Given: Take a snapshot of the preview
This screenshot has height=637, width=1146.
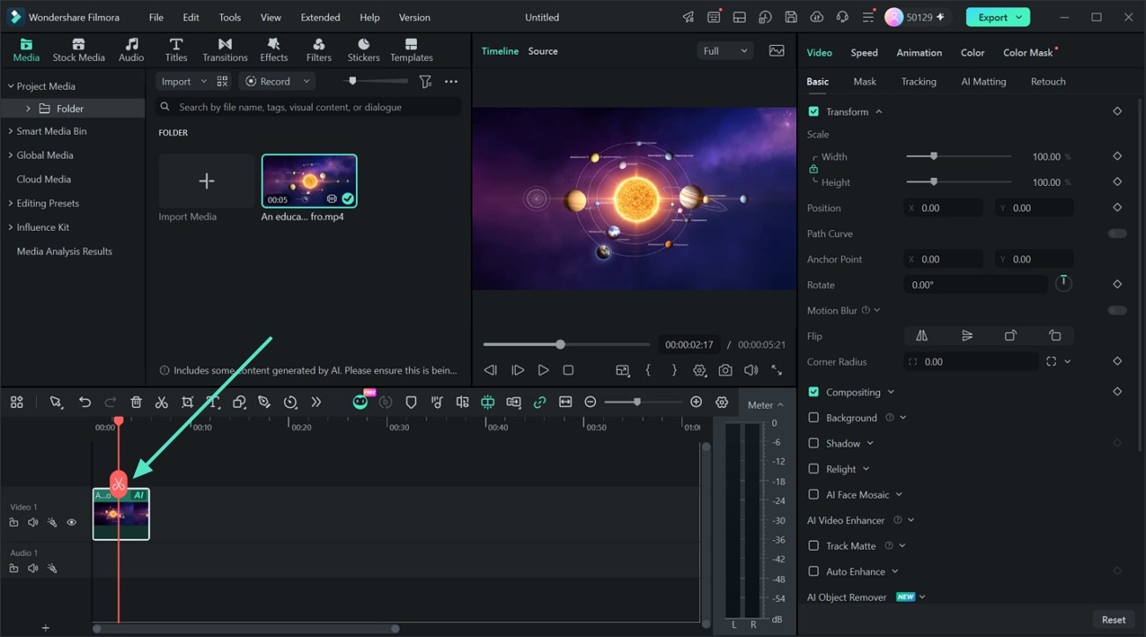Looking at the screenshot, I should coord(725,371).
